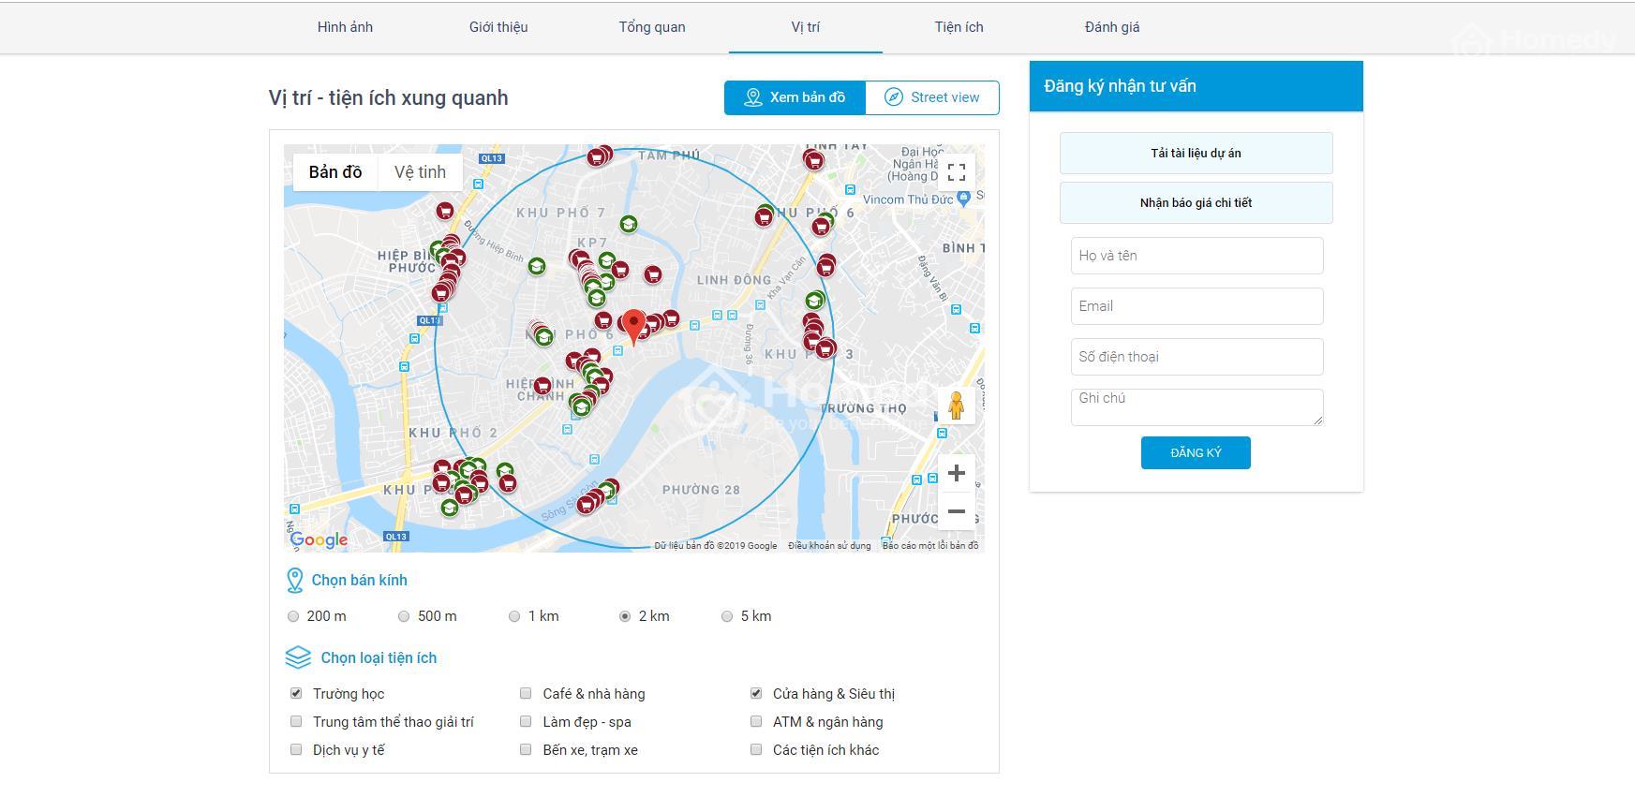
Task: Select the 5 km radius option
Action: (727, 616)
